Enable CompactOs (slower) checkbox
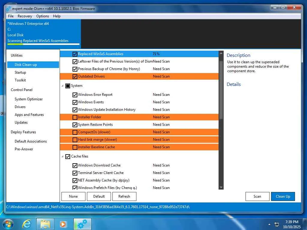This screenshot has width=307, height=230. point(75,132)
